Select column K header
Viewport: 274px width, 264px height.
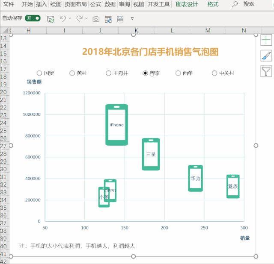pyautogui.click(x=136, y=30)
